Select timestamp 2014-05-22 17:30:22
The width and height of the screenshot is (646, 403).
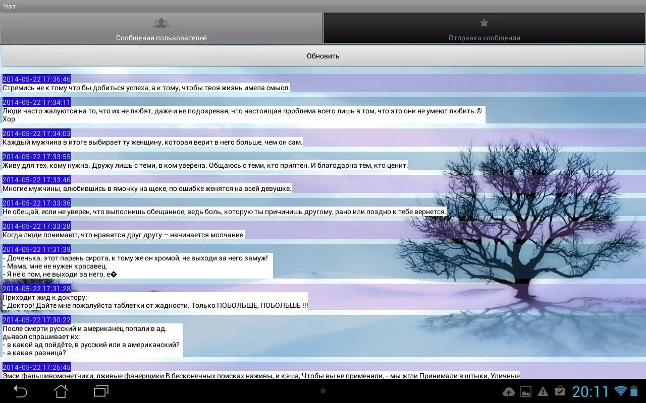[x=36, y=320]
